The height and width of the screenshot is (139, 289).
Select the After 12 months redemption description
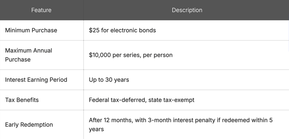(181, 125)
